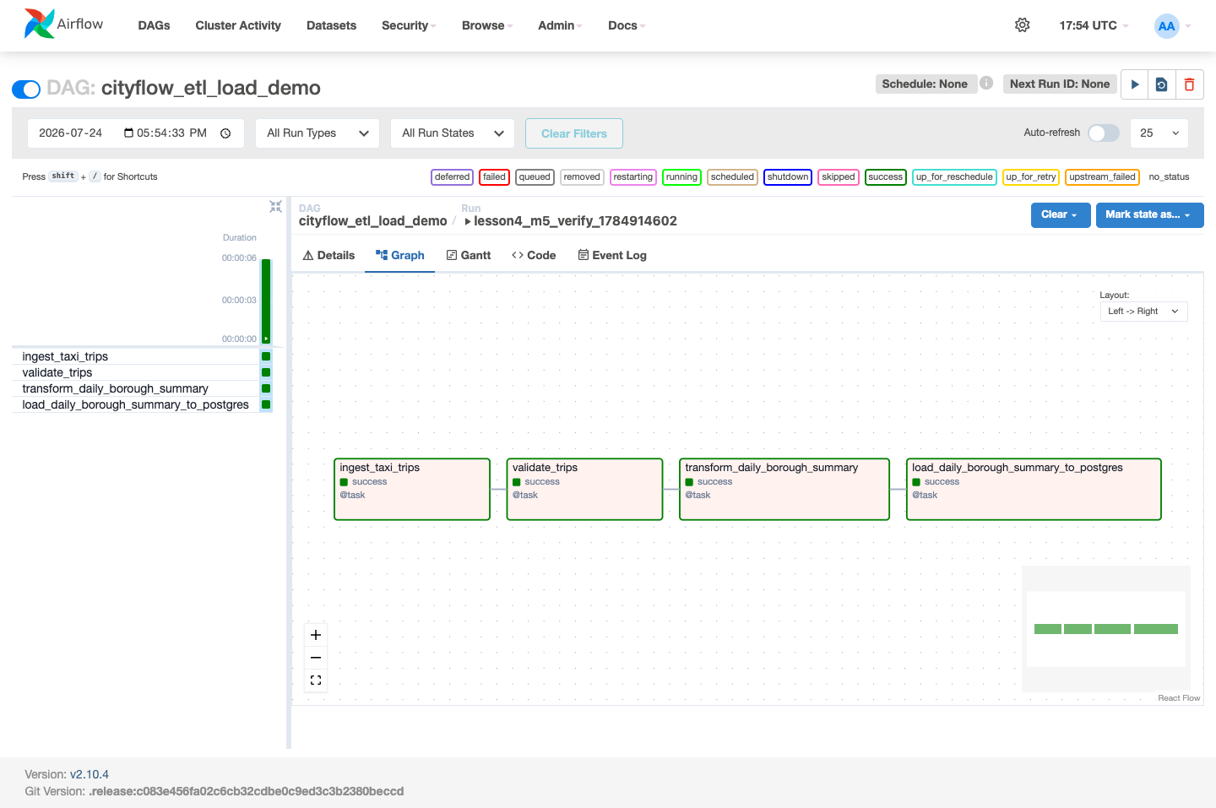
Task: Click the cityflow_etl_load_demo breadcrumb link
Action: point(372,221)
